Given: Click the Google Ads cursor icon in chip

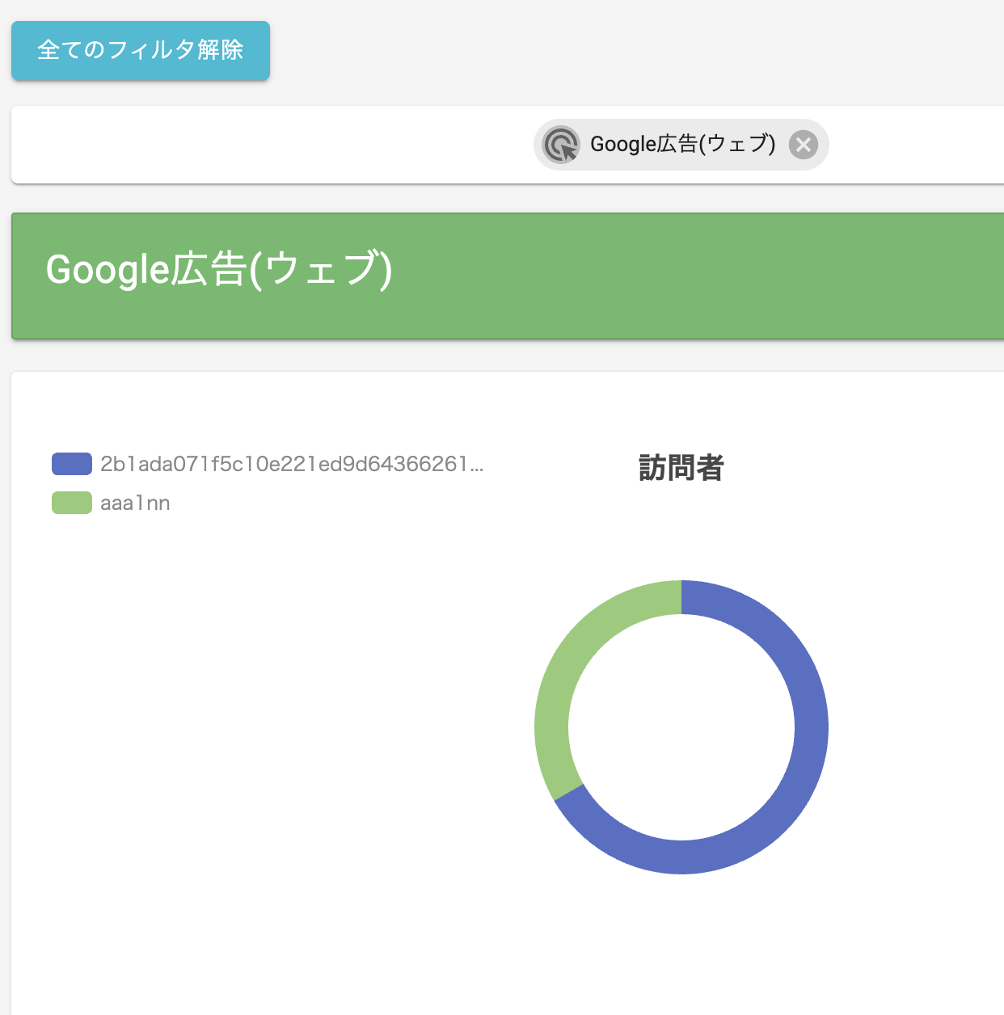Looking at the screenshot, I should coord(561,145).
